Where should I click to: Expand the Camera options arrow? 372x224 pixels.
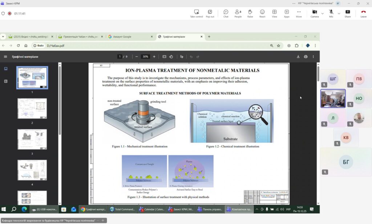click(322, 13)
